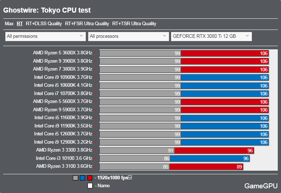The width and height of the screenshot is (281, 193).
Task: Switch to RT+FSR Ultra Quality tab
Action: point(87,24)
